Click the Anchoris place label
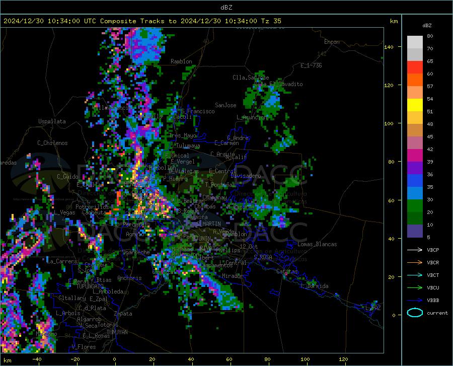The width and height of the screenshot is (453, 366). tap(129, 278)
